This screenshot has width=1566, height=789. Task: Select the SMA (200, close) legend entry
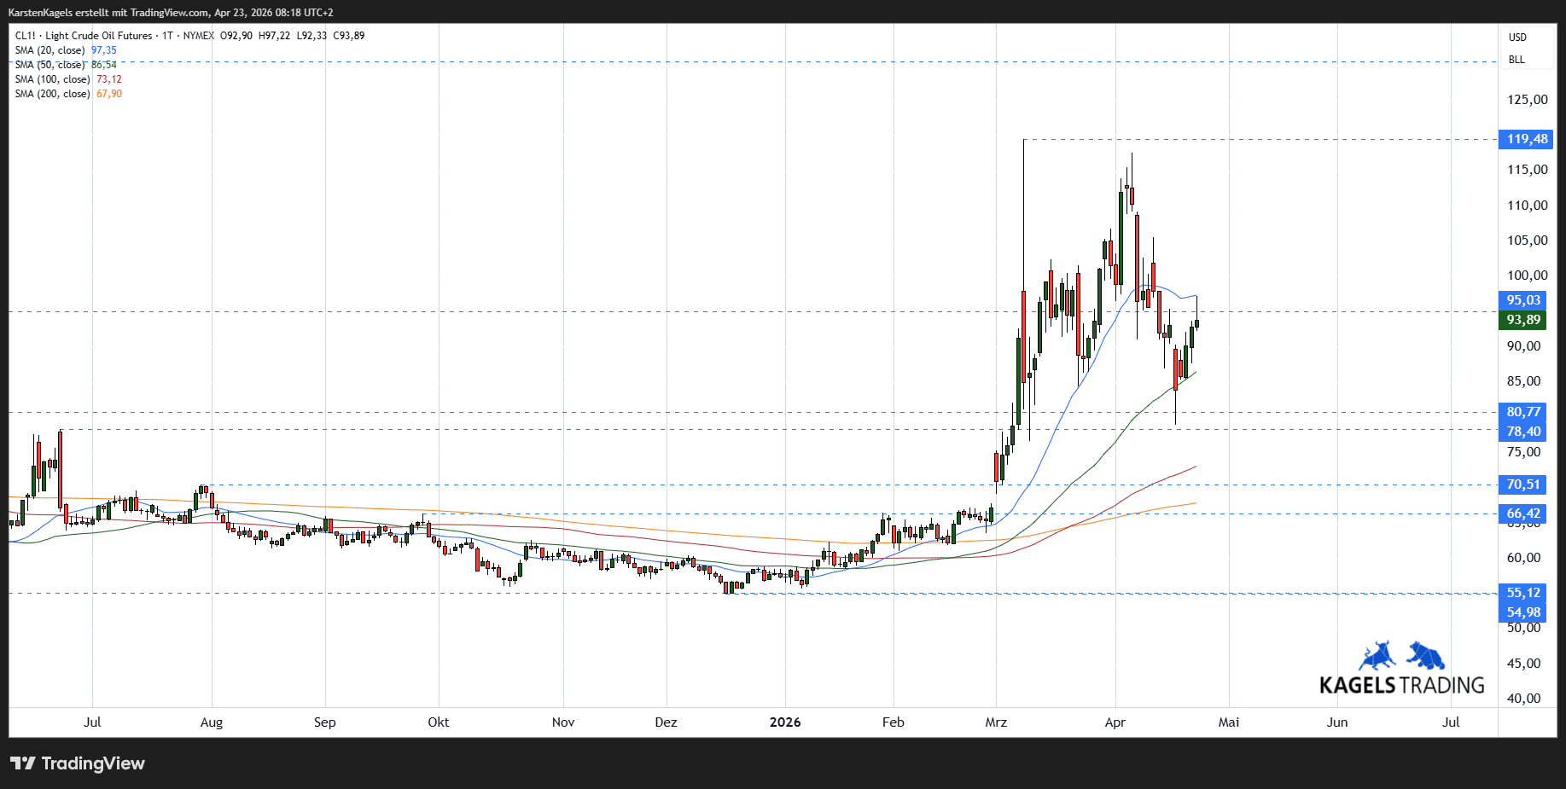coord(52,94)
